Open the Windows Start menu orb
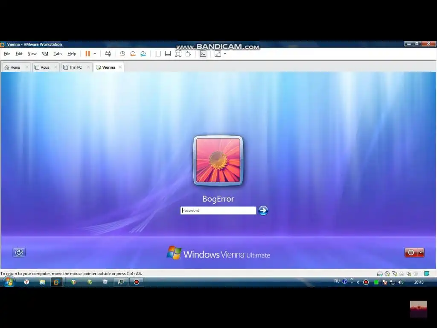 [9, 282]
